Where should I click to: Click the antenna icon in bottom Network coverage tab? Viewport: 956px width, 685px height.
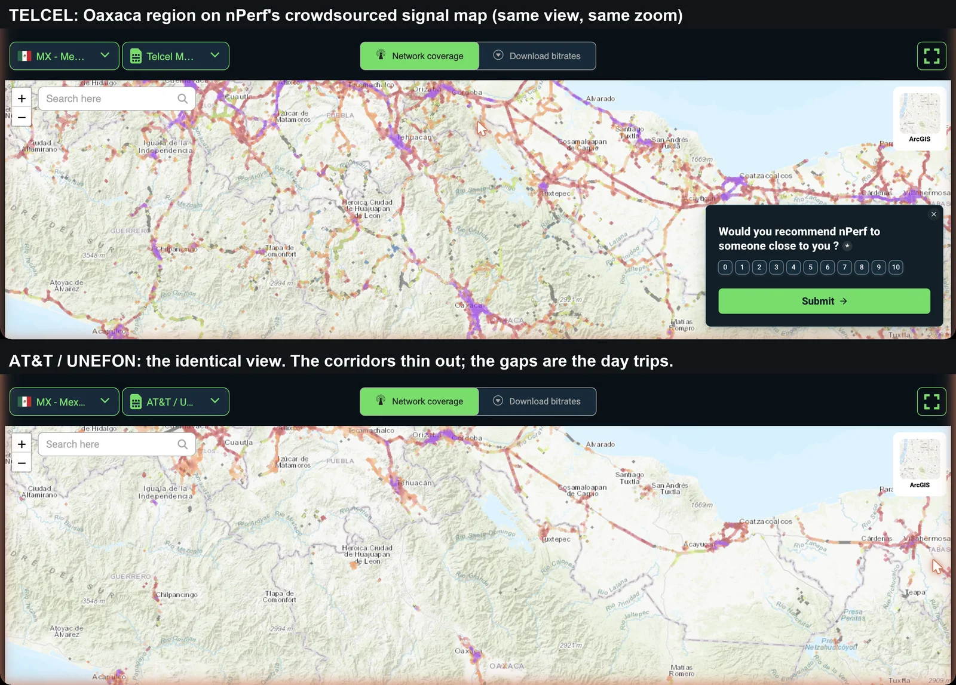pos(381,401)
